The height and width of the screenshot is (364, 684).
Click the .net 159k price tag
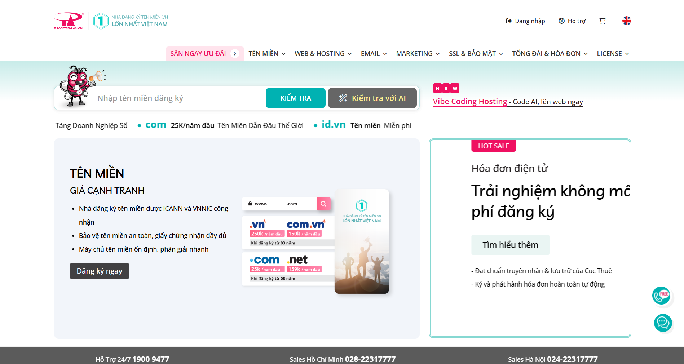[304, 269]
